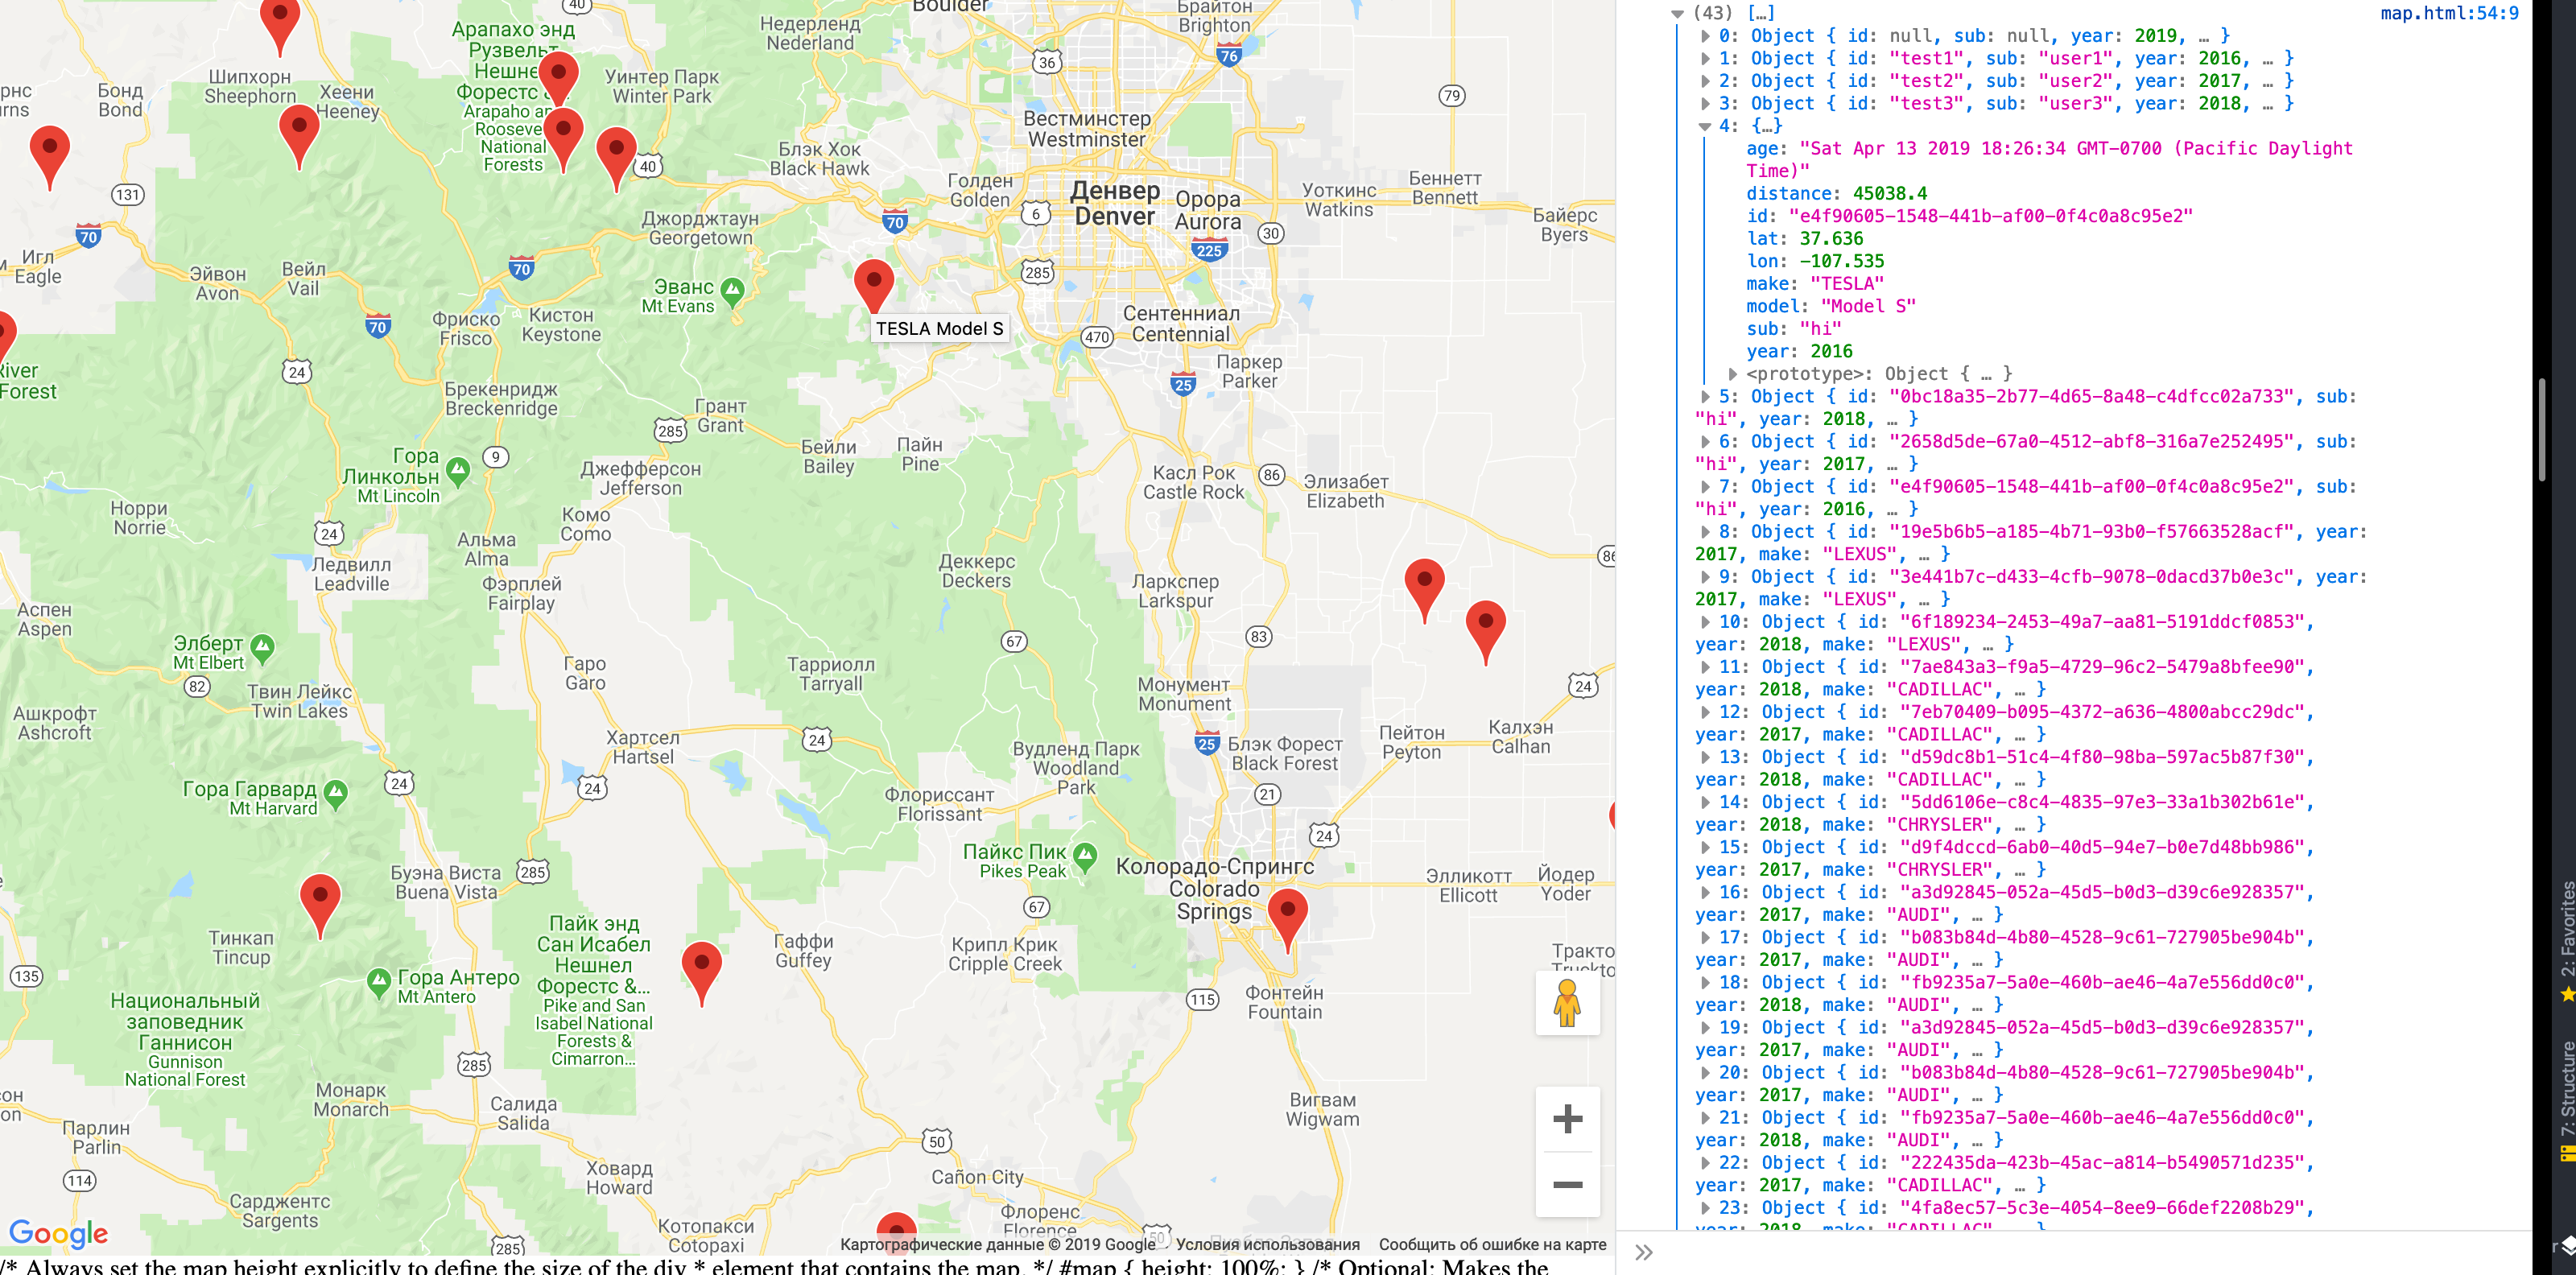Collapse expanded object at index 4
The image size is (2576, 1275).
click(x=1705, y=127)
